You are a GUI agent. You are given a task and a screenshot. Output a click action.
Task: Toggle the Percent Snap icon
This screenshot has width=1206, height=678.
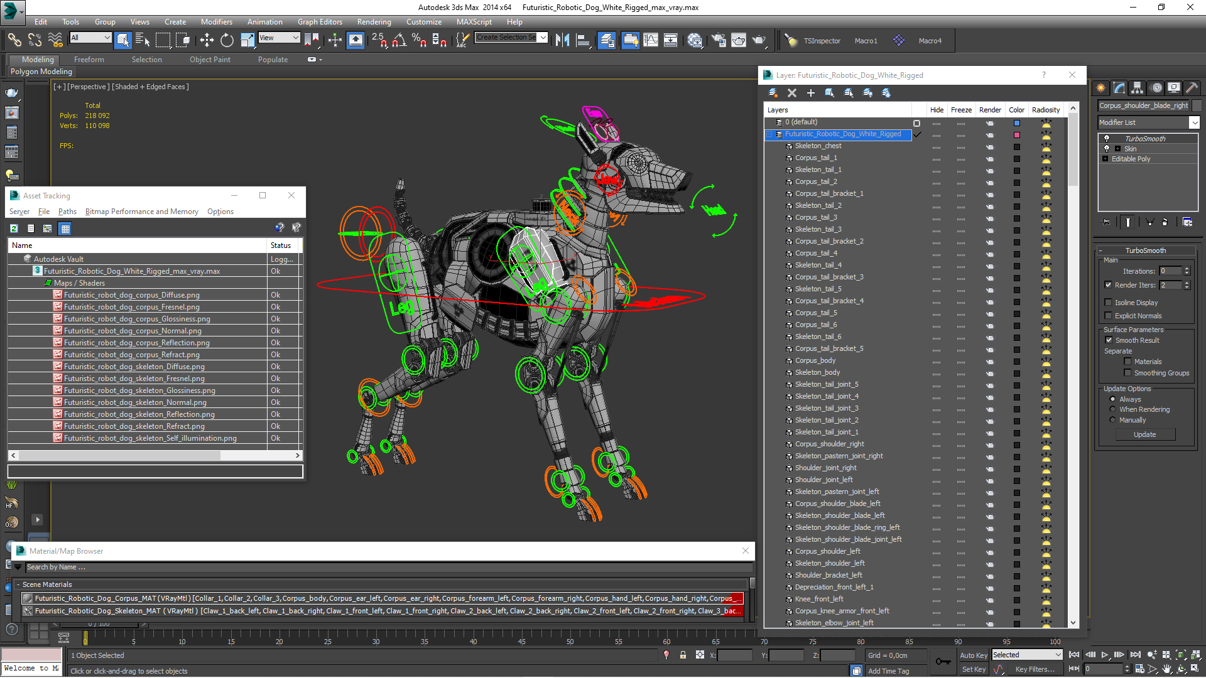[x=419, y=40]
